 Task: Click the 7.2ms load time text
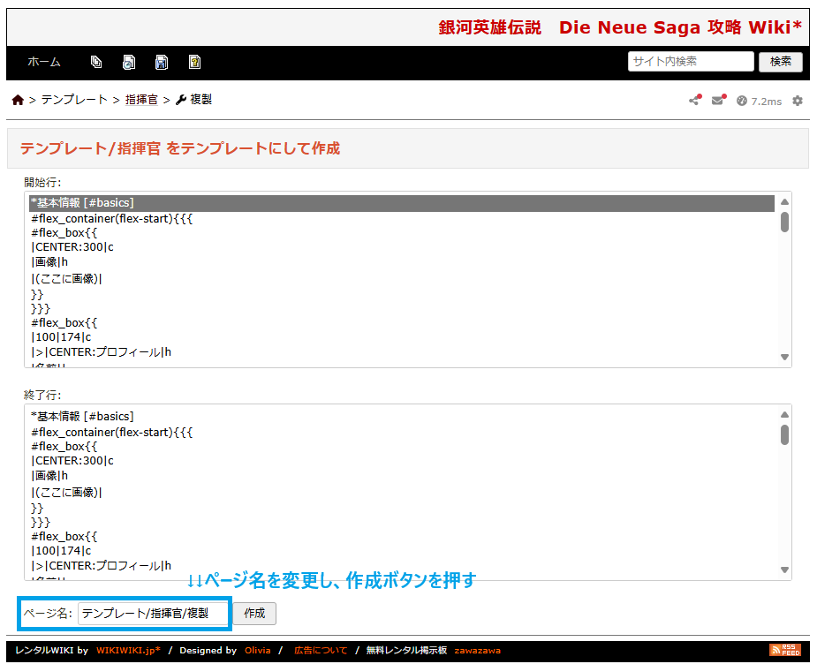[x=767, y=102]
